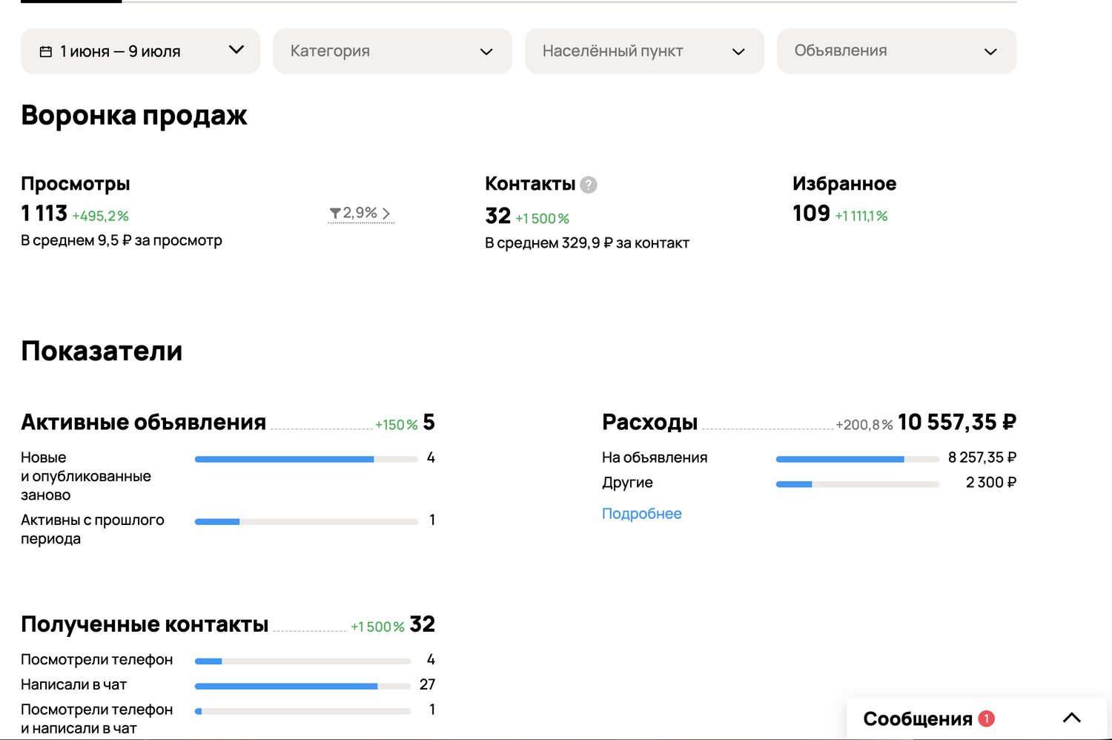Click the Посмотрели телефон и написали в чат label
The height and width of the screenshot is (740, 1112).
[x=96, y=718]
